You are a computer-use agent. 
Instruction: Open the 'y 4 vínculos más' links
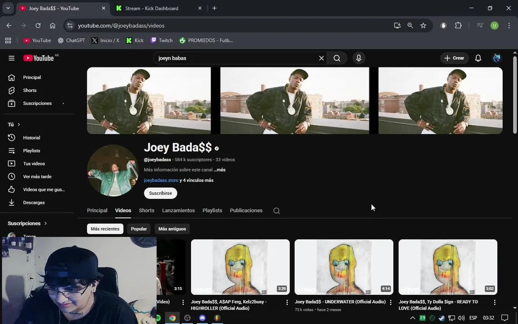pos(196,180)
